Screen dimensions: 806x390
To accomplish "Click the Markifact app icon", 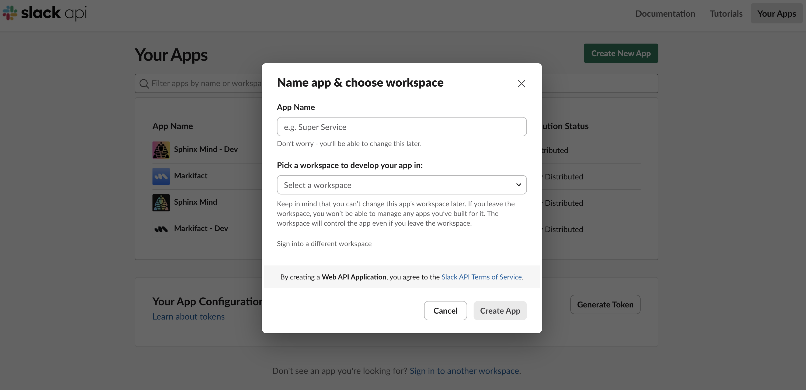I will coord(161,176).
